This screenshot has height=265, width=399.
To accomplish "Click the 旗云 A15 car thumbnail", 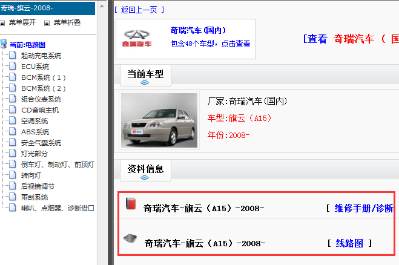I will (x=159, y=120).
